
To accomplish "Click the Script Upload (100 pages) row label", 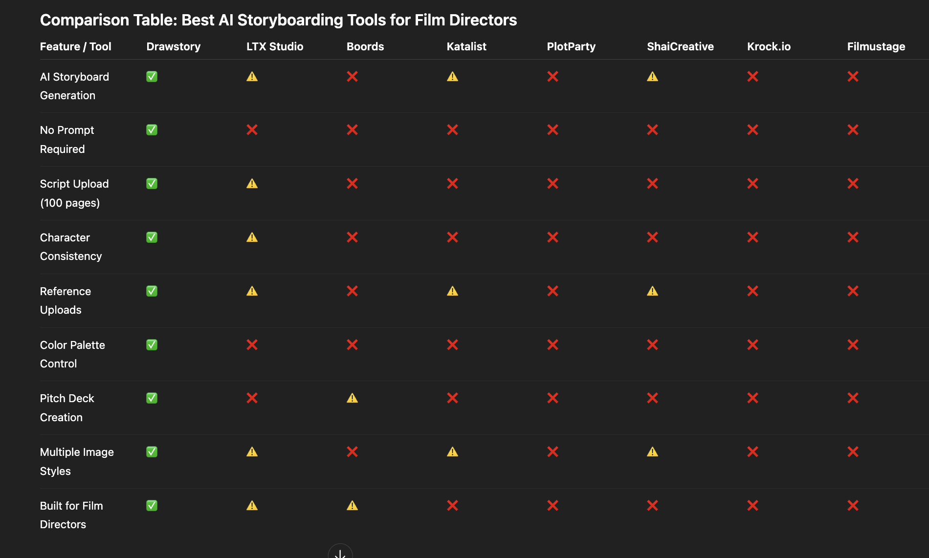I will pyautogui.click(x=74, y=193).
